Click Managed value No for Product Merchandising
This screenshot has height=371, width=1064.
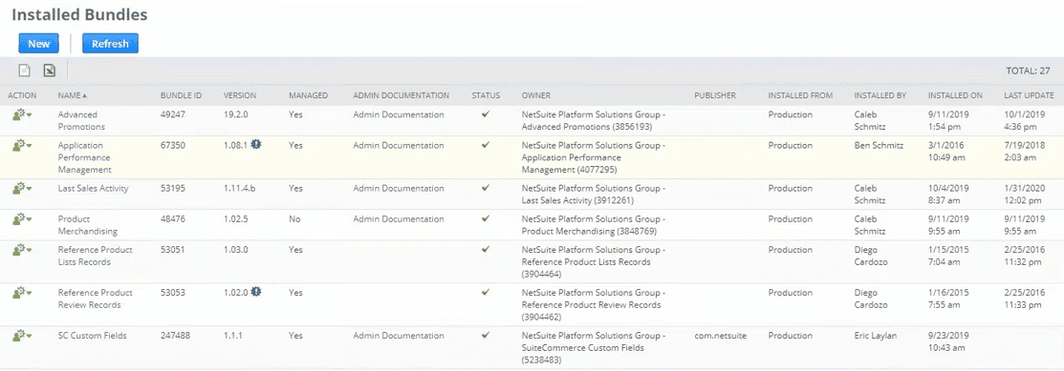pos(294,219)
